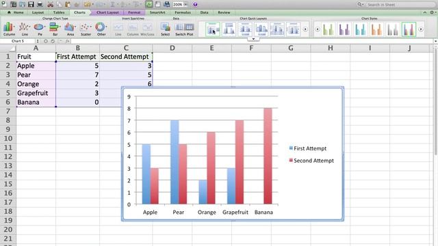Select the First Attempt legend entry
438x246 pixels.
click(308, 148)
